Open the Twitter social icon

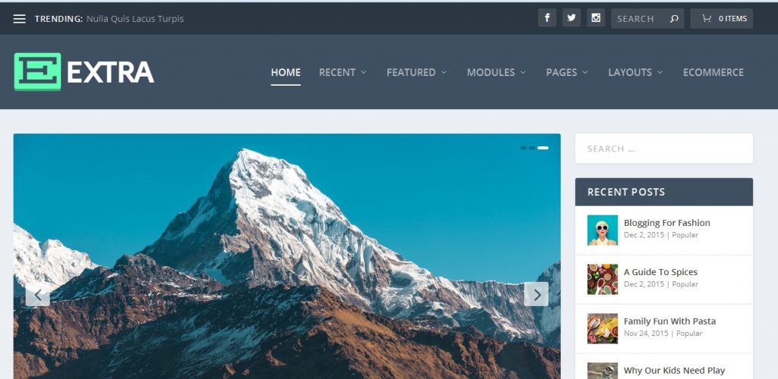pyautogui.click(x=571, y=18)
